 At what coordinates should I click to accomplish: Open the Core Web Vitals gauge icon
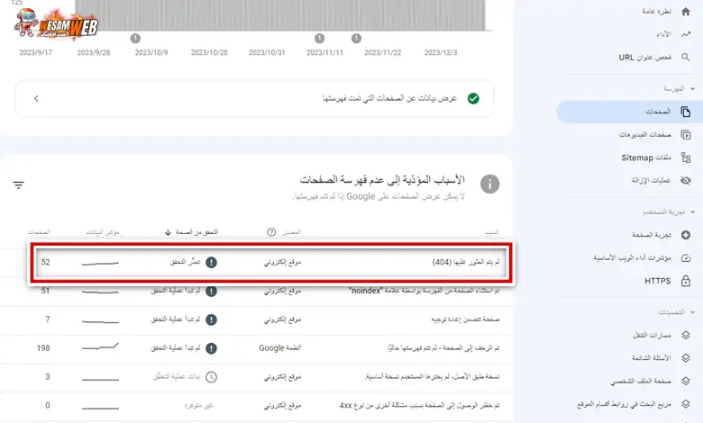(x=686, y=257)
